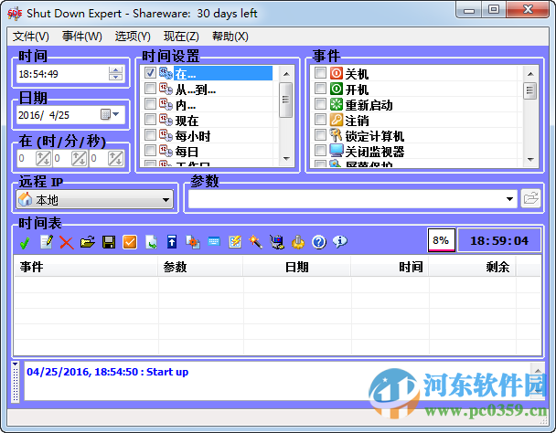This screenshot has height=433, width=556.
Task: Click the browse folder icon beside 参数
Action: point(530,199)
